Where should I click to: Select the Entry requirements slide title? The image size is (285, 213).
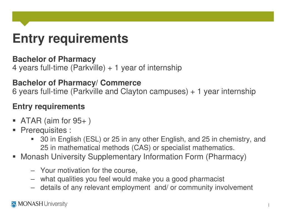pyautogui.click(x=70, y=38)
